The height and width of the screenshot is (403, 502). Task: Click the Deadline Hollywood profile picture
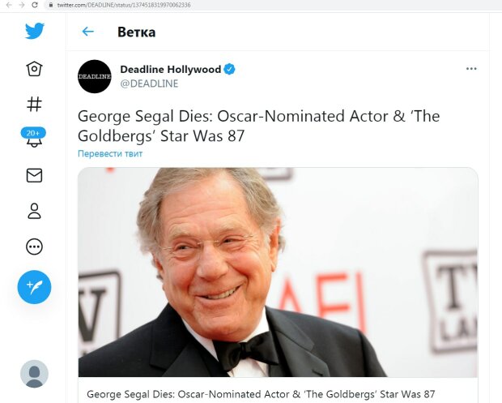click(95, 76)
